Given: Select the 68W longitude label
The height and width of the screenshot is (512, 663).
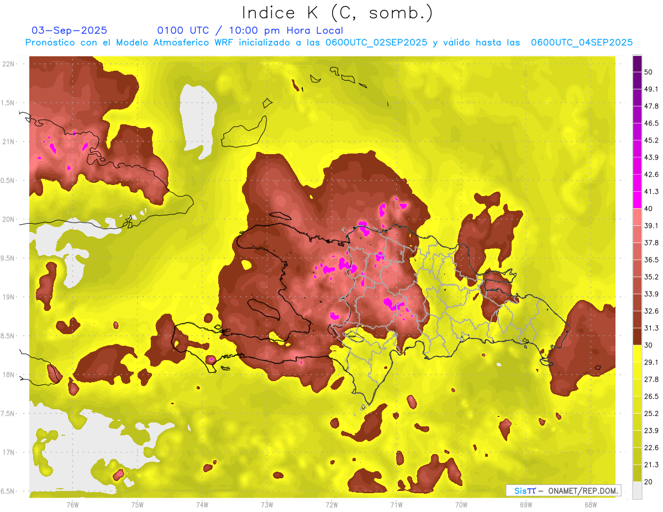Looking at the screenshot, I should (x=590, y=504).
